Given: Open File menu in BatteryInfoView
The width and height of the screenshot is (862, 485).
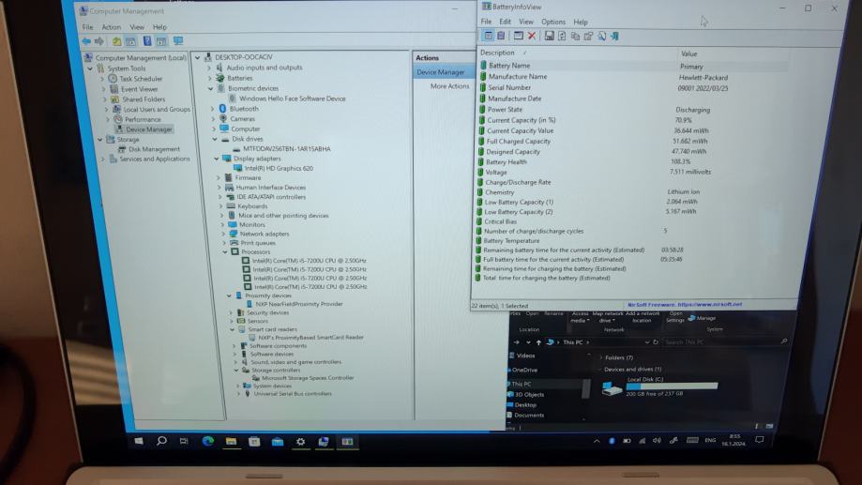Looking at the screenshot, I should click(x=486, y=22).
